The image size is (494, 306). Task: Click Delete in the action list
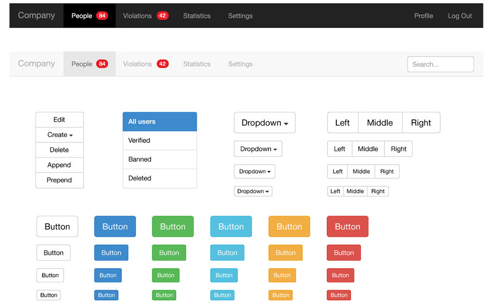(59, 150)
